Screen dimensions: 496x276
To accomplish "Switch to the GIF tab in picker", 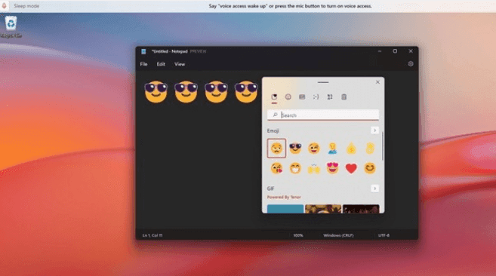I will (302, 97).
